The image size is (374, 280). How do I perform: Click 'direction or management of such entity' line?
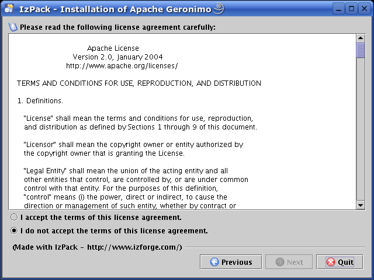pos(130,205)
